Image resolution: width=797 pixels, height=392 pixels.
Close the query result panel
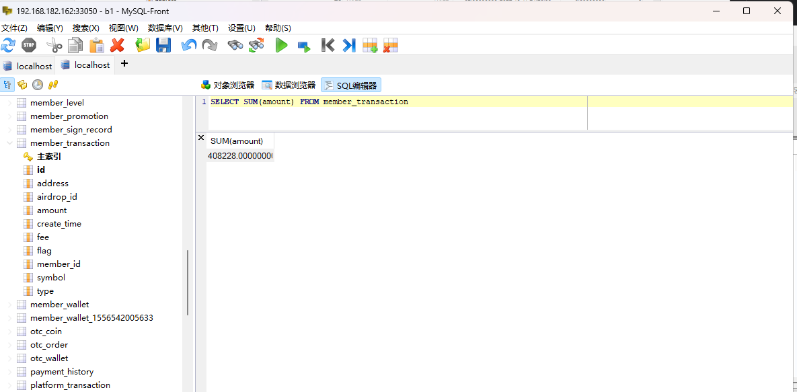pos(201,138)
